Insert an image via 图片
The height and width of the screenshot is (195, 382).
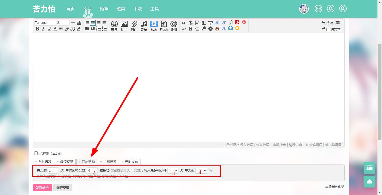click(124, 26)
